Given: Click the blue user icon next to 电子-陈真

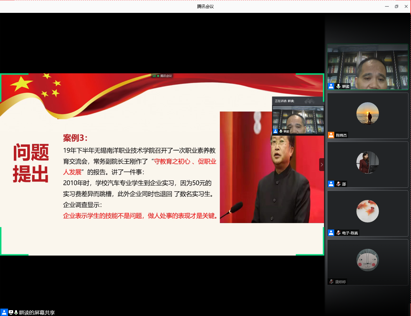Looking at the screenshot, I should tap(331, 233).
